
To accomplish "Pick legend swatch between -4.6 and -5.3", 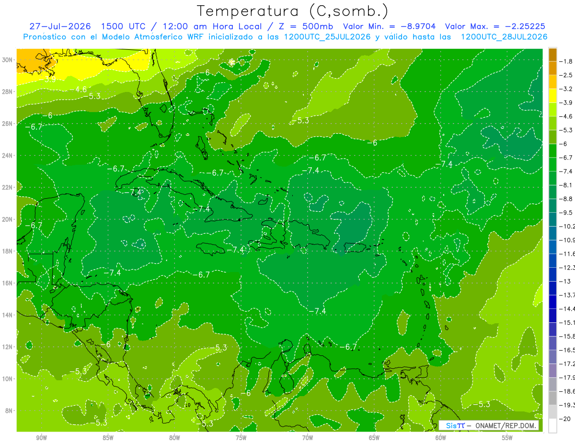I will 552,123.
